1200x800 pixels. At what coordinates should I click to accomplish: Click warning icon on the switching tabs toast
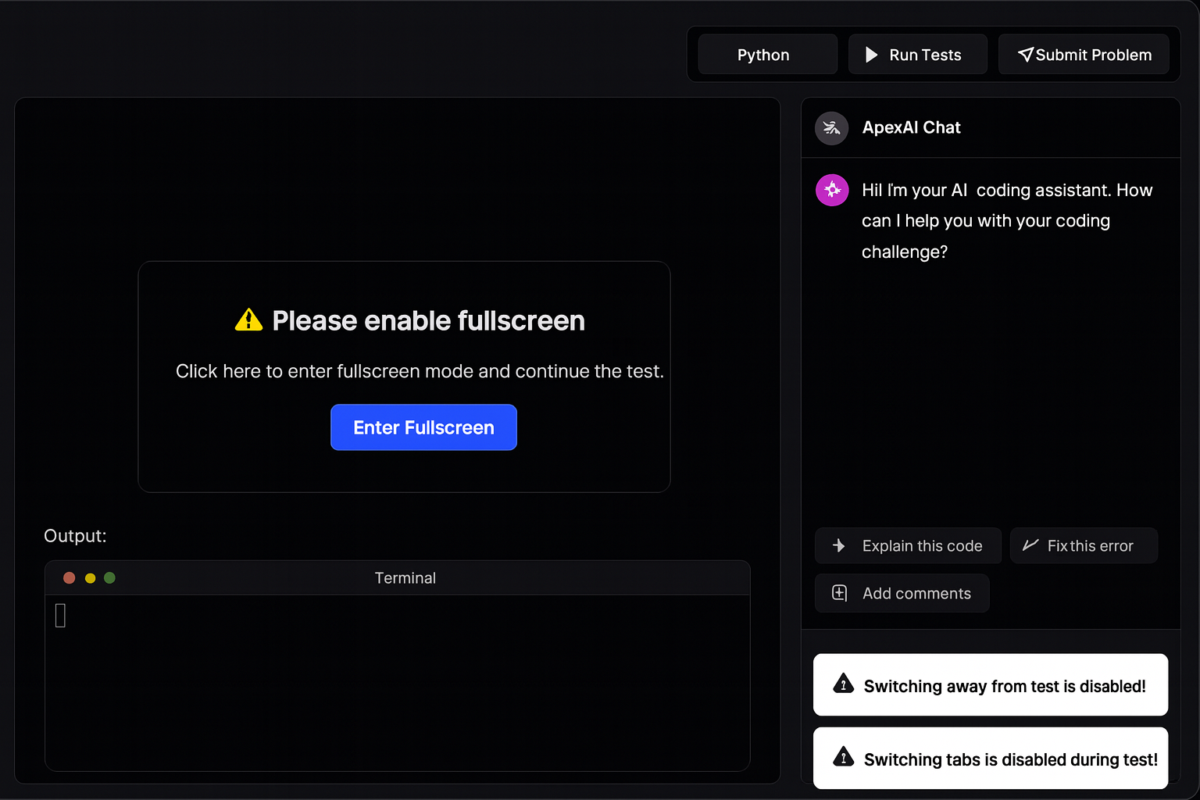844,758
